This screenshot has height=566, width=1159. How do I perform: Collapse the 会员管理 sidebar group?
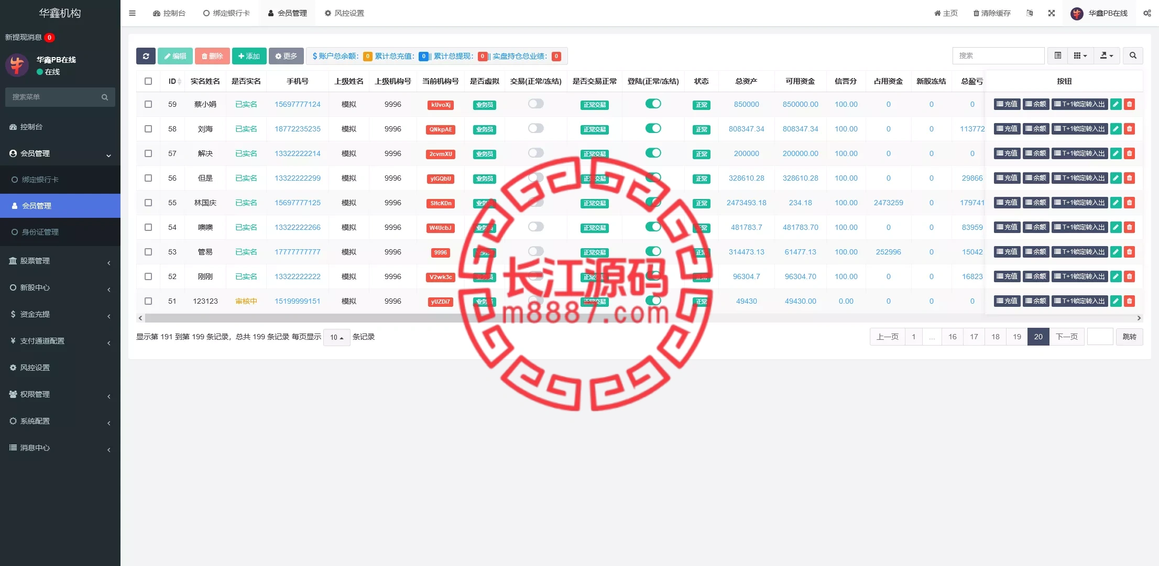coord(60,153)
